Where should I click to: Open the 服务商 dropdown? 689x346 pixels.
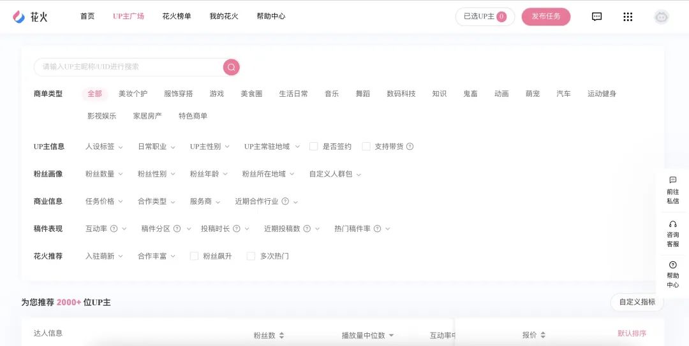[205, 201]
